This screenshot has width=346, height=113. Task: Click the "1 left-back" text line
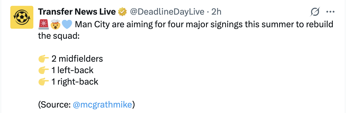click(x=72, y=70)
